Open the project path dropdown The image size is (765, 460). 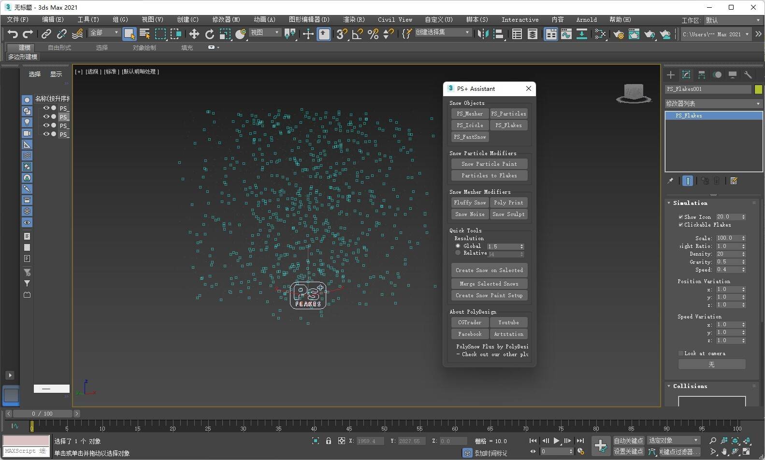click(716, 34)
